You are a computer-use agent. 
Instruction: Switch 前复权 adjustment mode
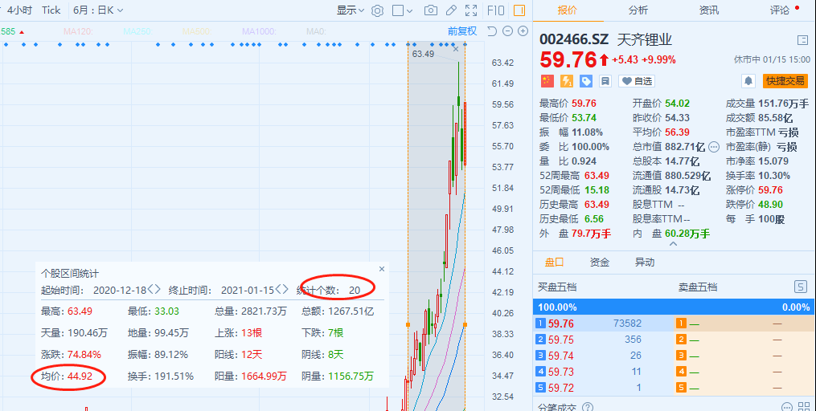(462, 31)
